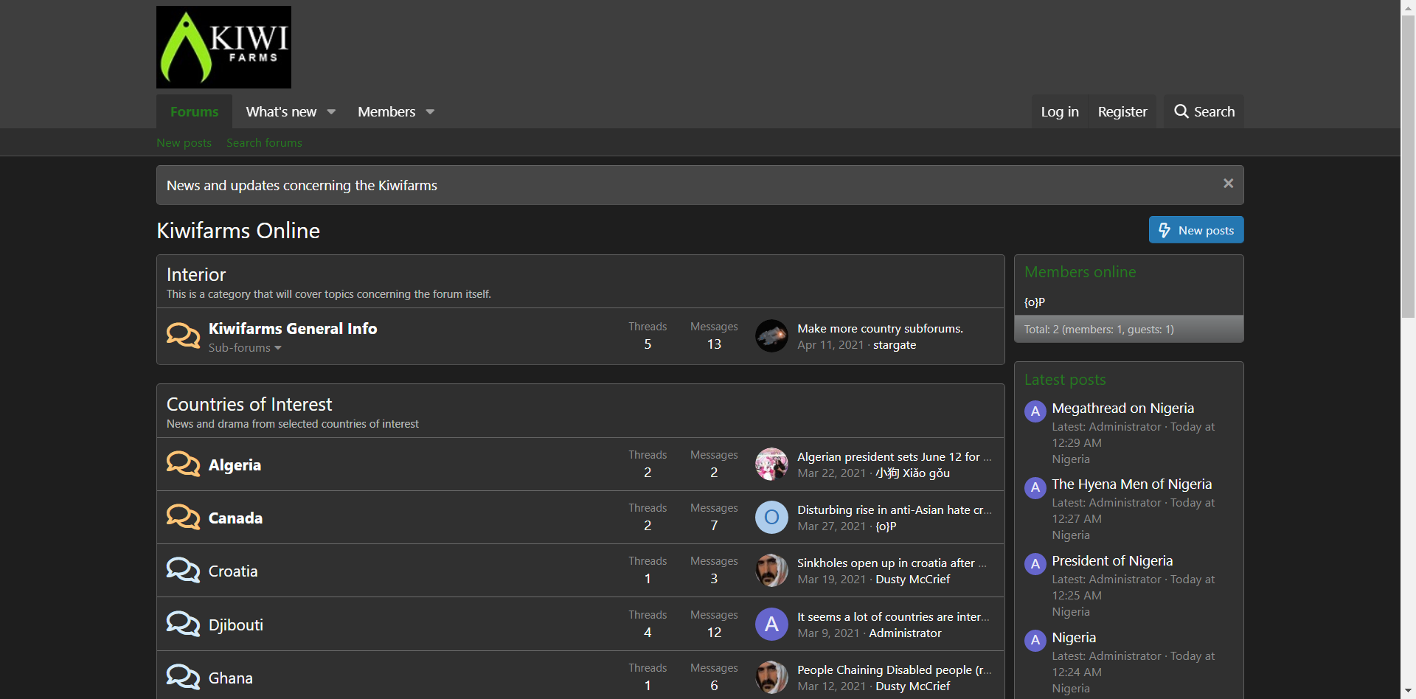
Task: Open the Search button in the navbar
Action: pyautogui.click(x=1204, y=111)
